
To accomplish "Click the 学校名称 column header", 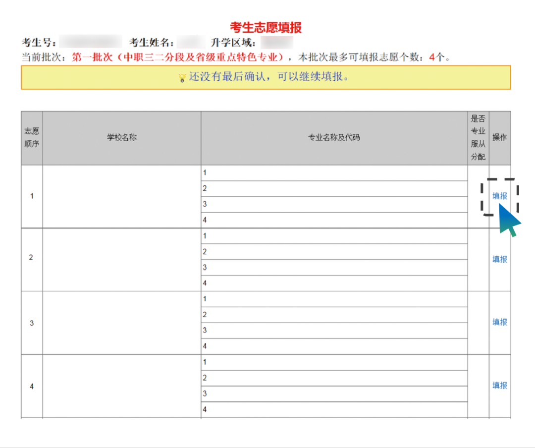I will [121, 138].
